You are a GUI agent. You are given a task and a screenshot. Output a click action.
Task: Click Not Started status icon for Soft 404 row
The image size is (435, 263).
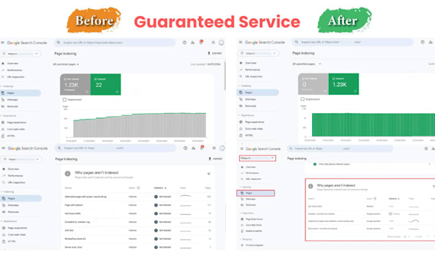point(156,230)
